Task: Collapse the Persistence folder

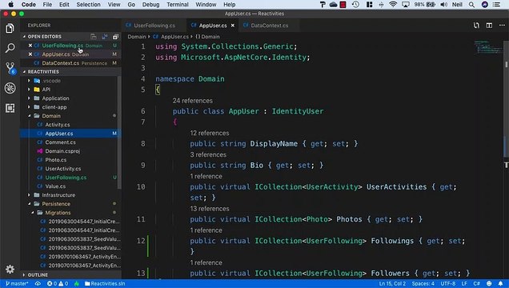Action: pos(29,204)
